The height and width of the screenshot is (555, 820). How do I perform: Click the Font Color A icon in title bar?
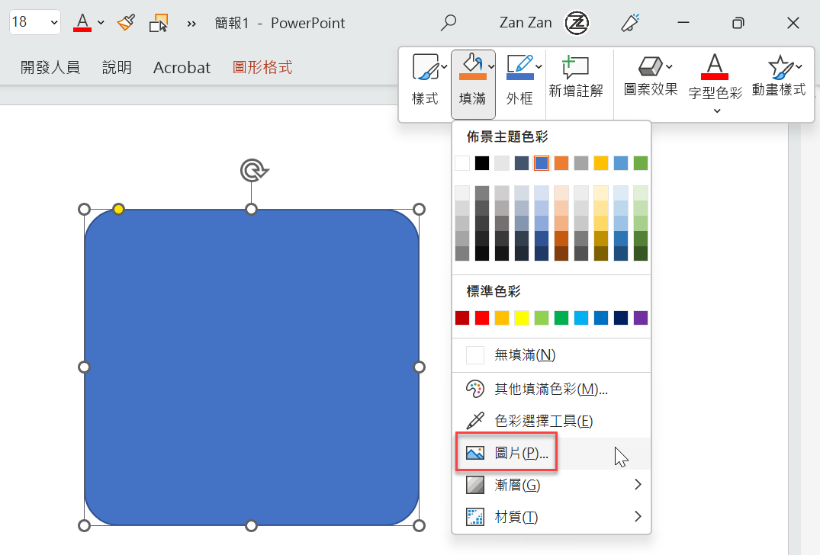pyautogui.click(x=82, y=22)
